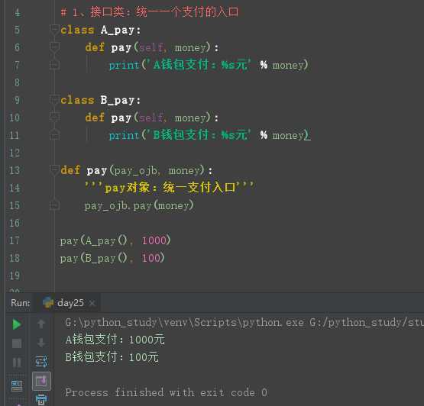Collapse class A_pay fold marker on line 5
Image resolution: width=424 pixels, height=406 pixels.
(x=54, y=29)
